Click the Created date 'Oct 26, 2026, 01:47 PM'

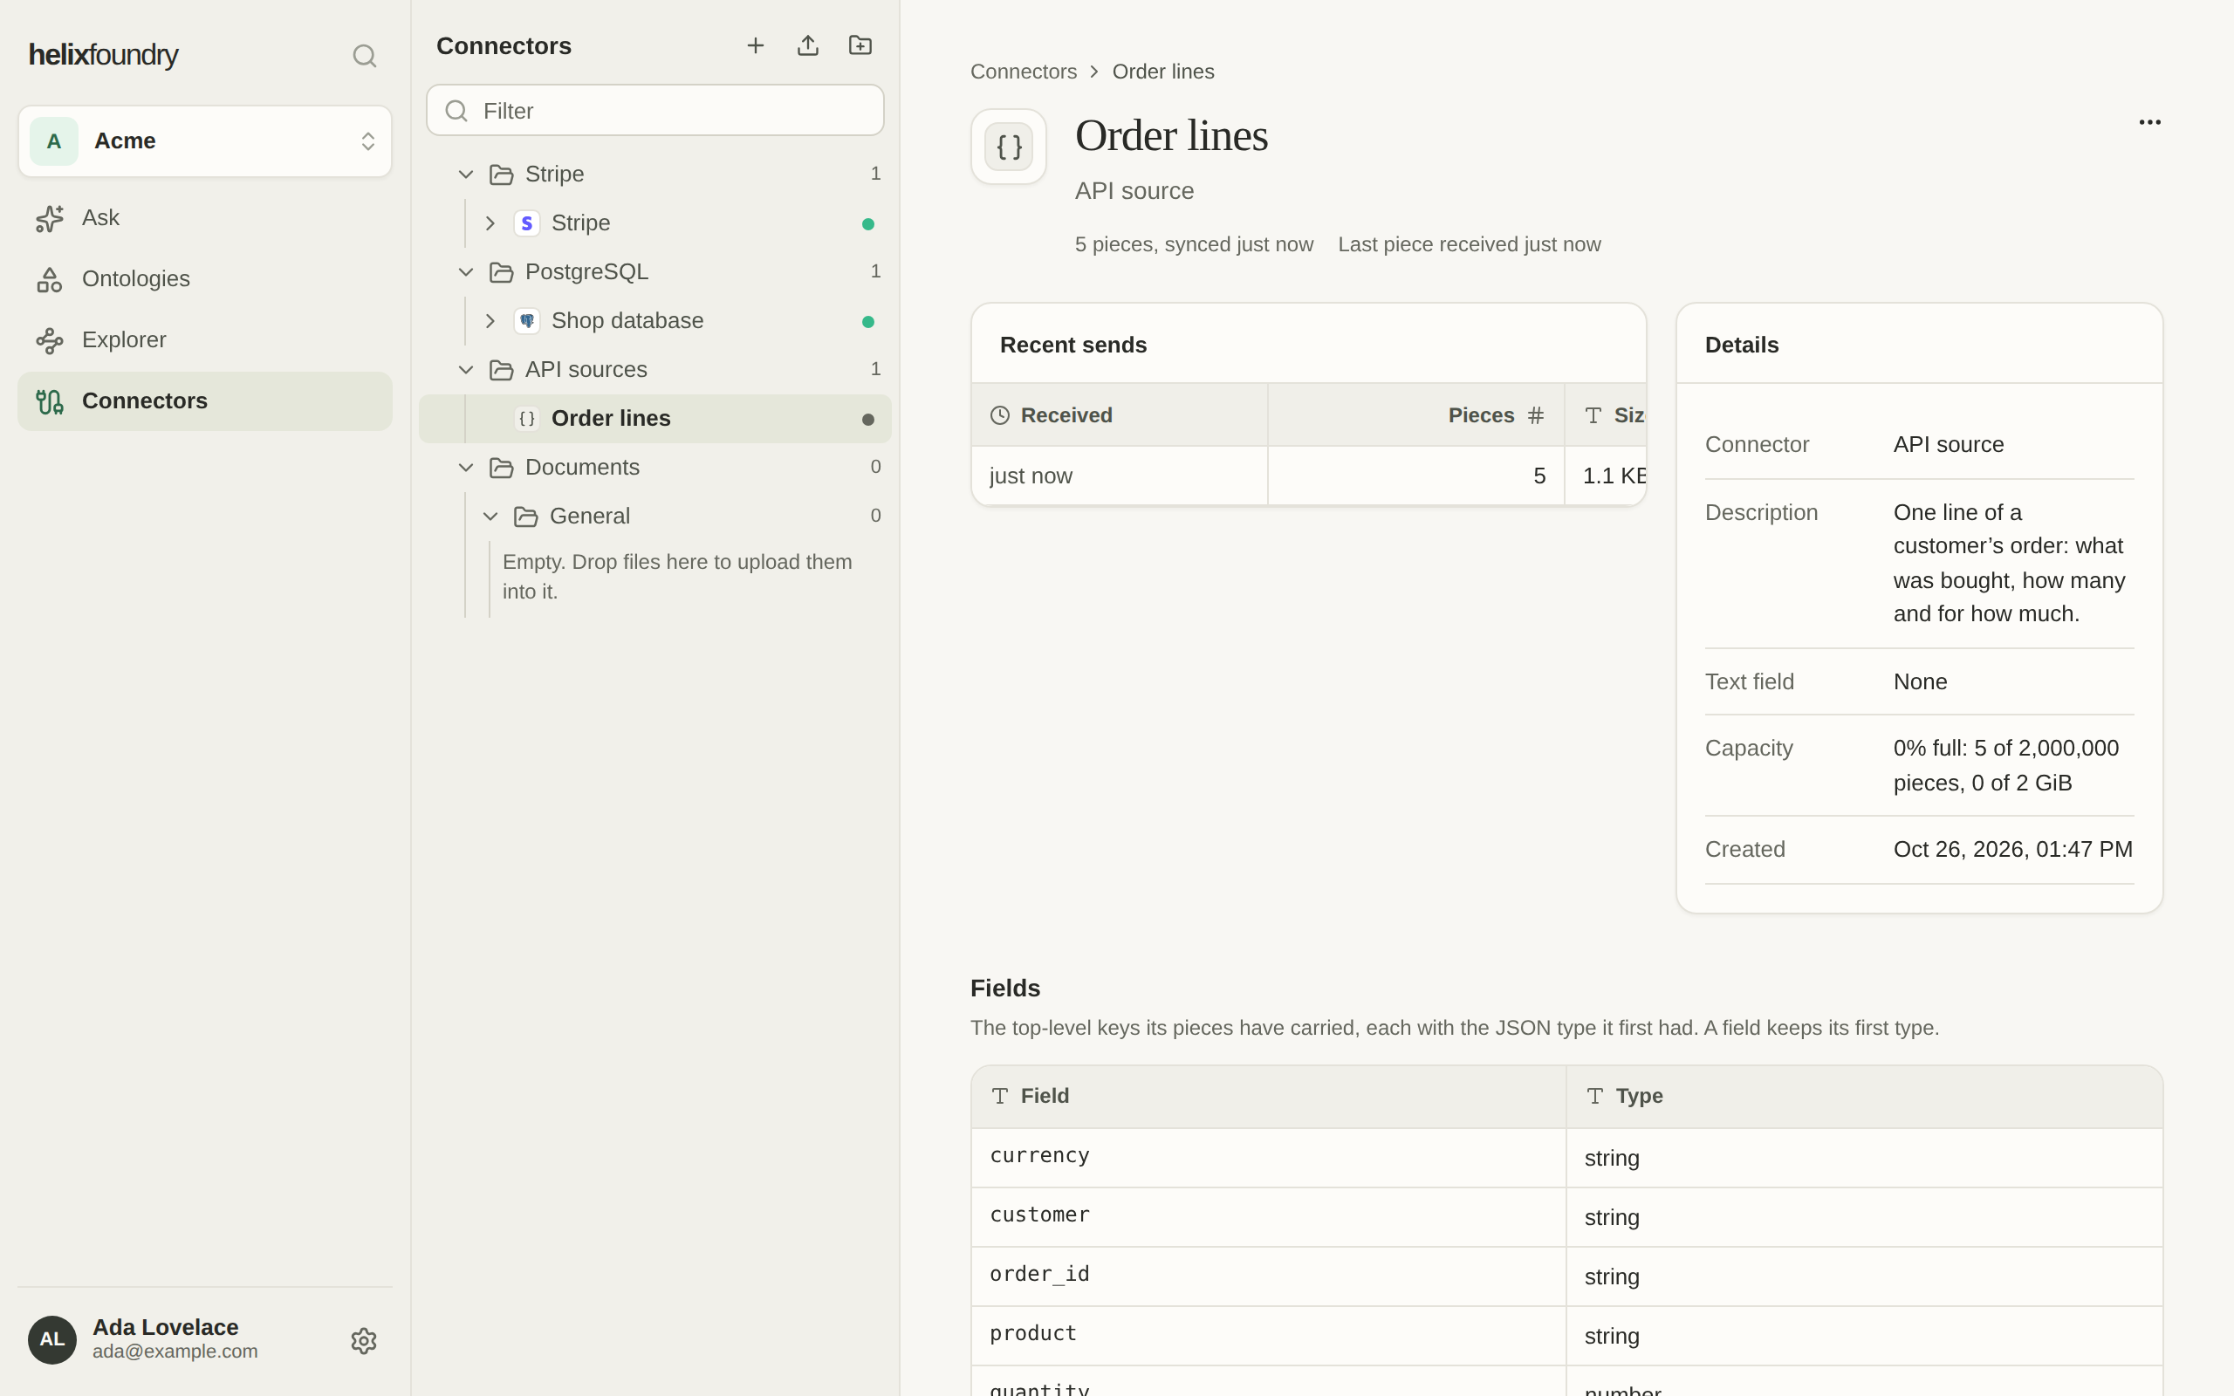(2012, 850)
